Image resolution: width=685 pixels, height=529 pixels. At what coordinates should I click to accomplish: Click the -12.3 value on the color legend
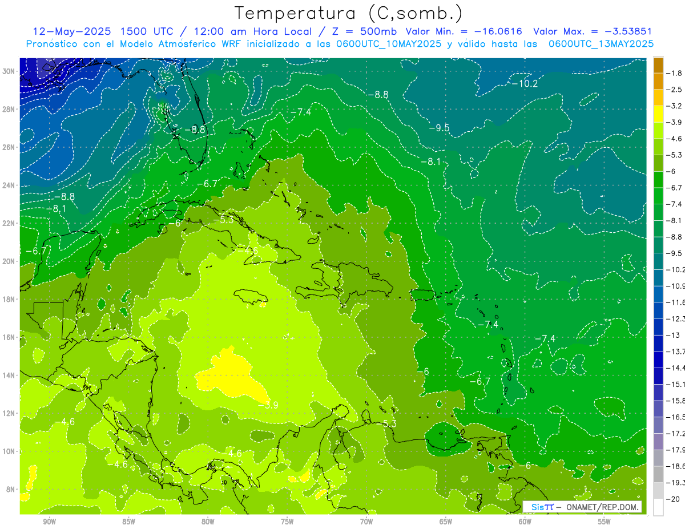point(675,318)
